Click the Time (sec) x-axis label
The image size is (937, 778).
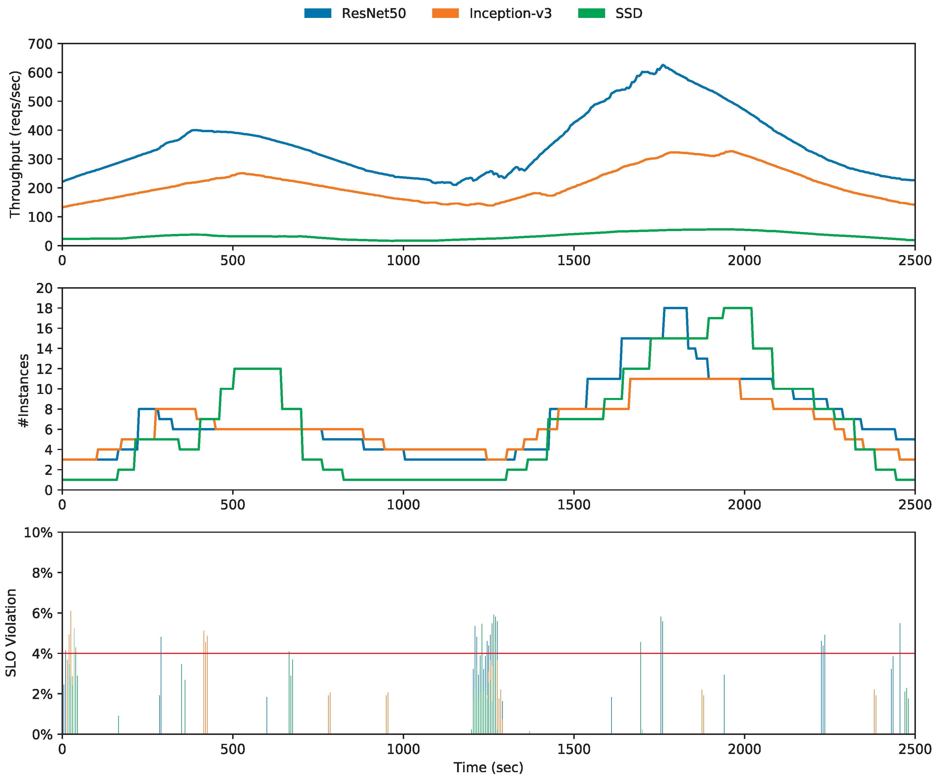(488, 767)
